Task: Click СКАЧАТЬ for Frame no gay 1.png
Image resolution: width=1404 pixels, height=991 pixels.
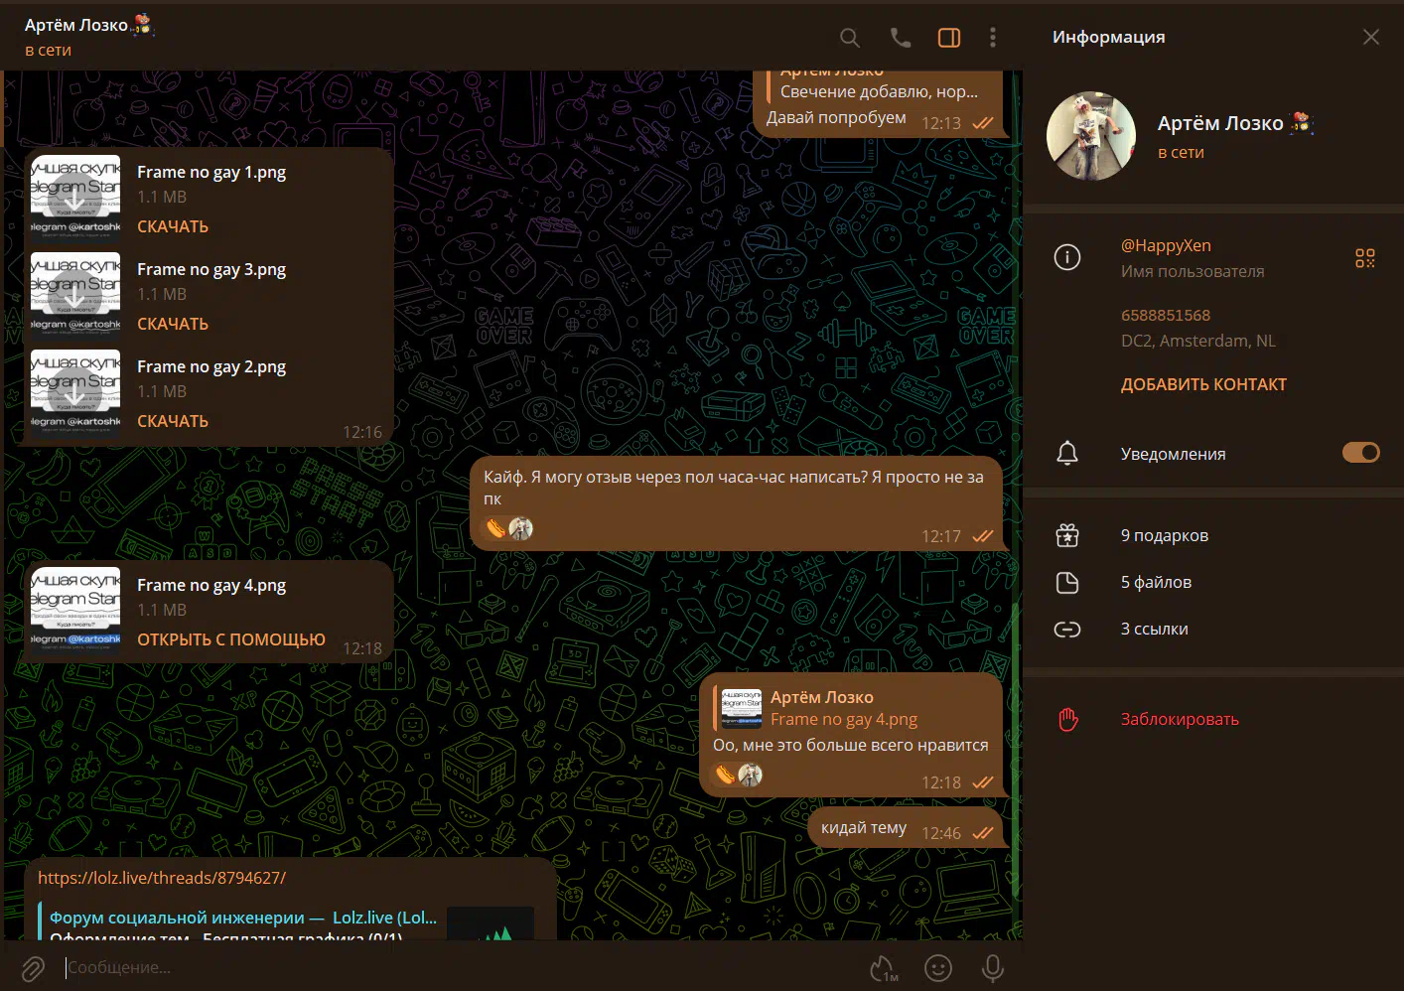Action: click(173, 226)
